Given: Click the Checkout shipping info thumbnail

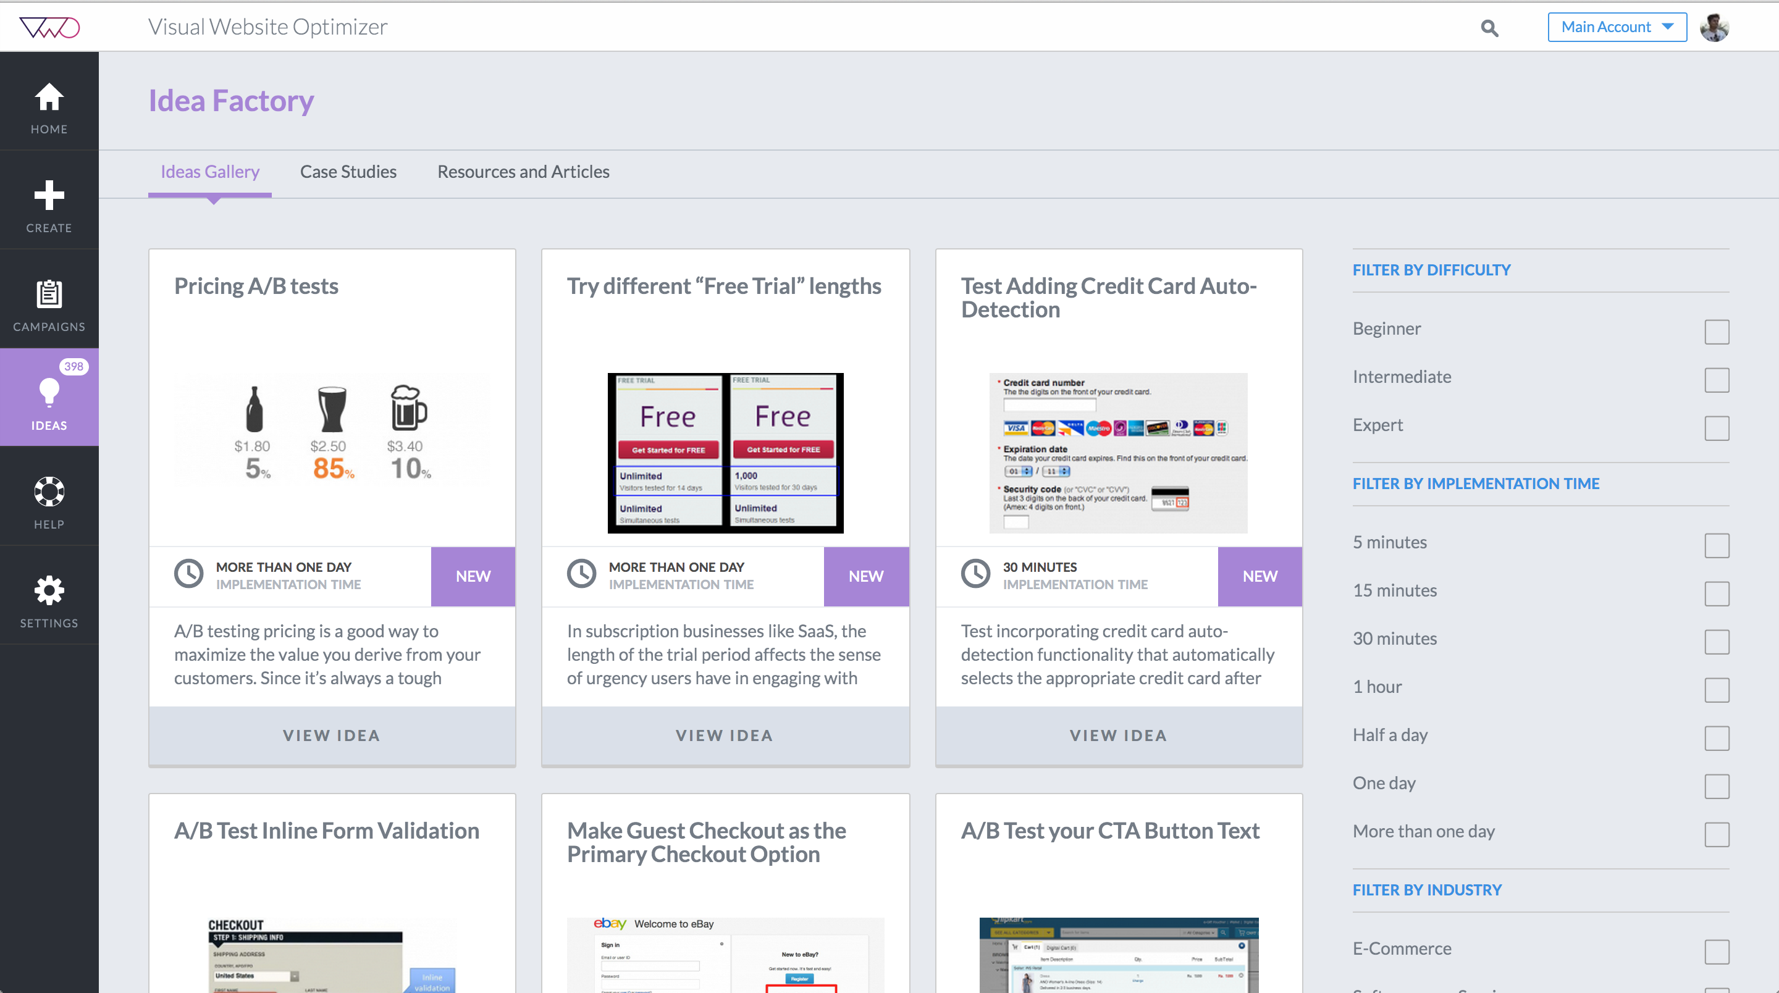Looking at the screenshot, I should click(332, 956).
